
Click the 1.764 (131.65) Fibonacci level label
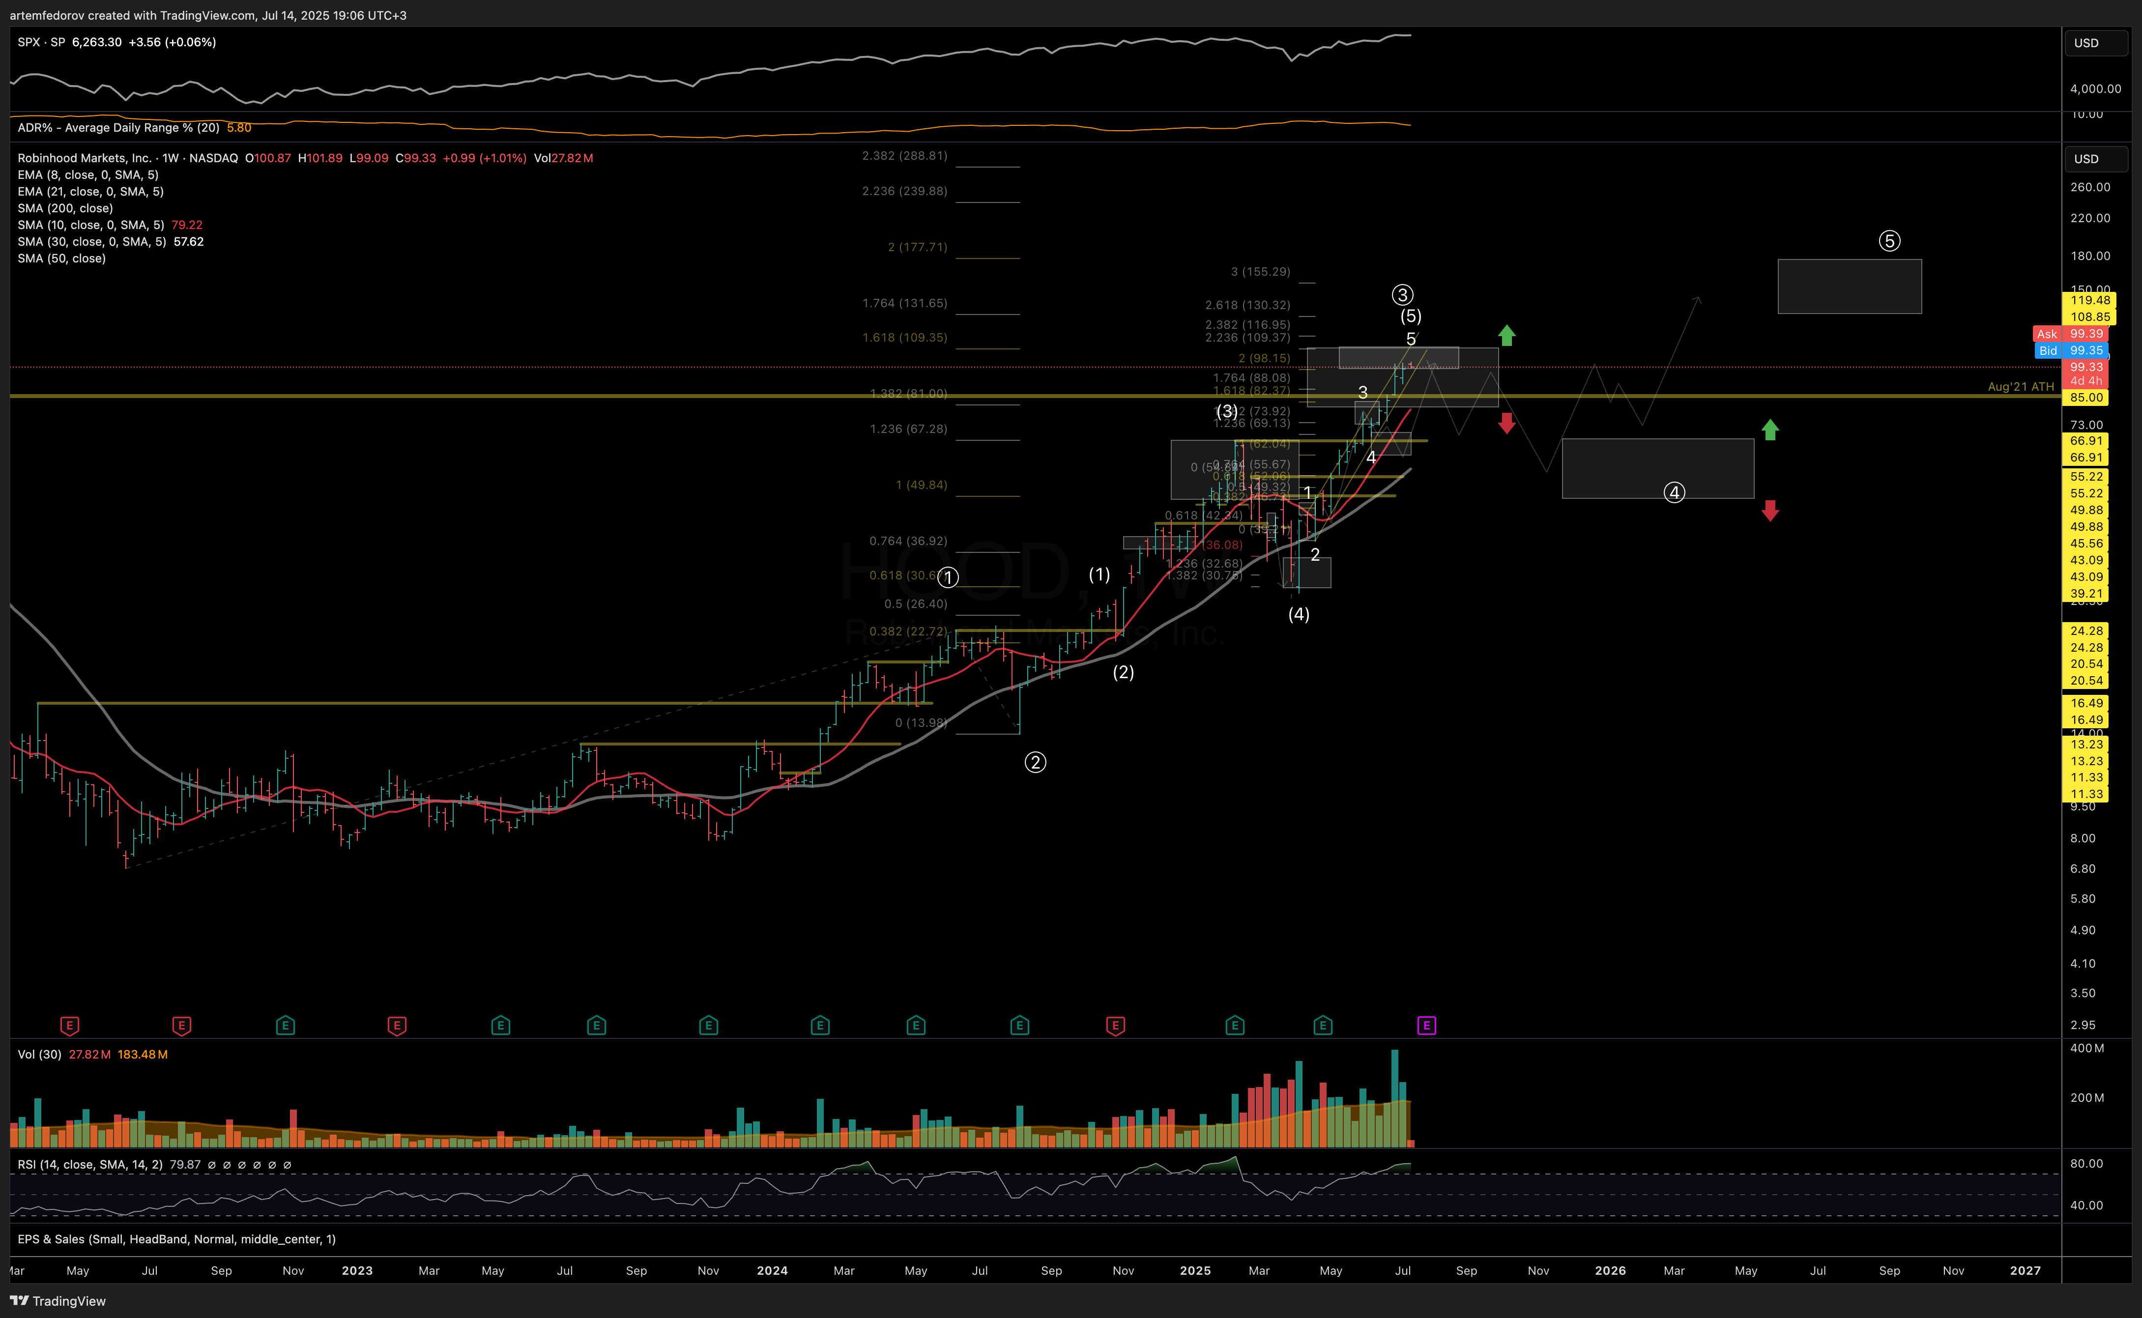coord(904,303)
